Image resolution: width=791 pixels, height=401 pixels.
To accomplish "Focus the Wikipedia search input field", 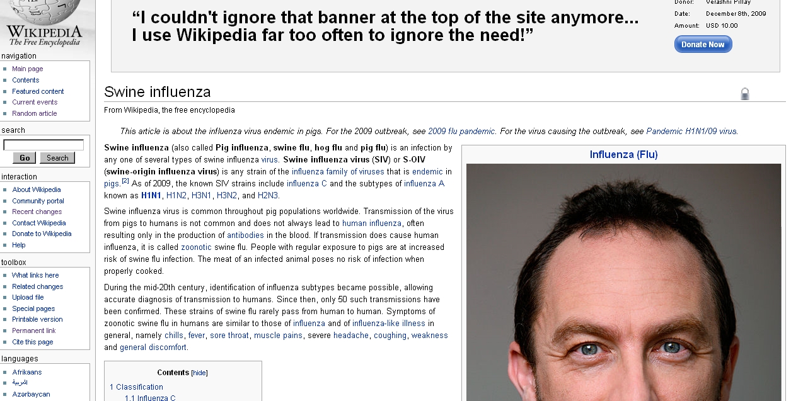I will point(43,145).
